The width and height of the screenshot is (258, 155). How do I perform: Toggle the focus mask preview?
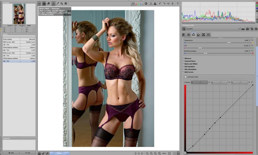point(146,4)
